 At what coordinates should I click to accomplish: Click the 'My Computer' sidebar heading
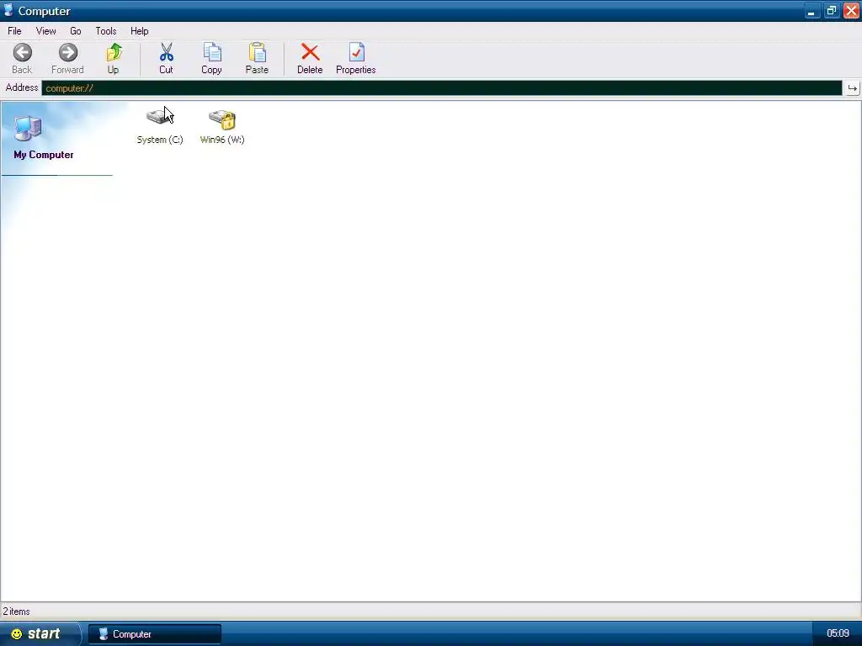(44, 155)
